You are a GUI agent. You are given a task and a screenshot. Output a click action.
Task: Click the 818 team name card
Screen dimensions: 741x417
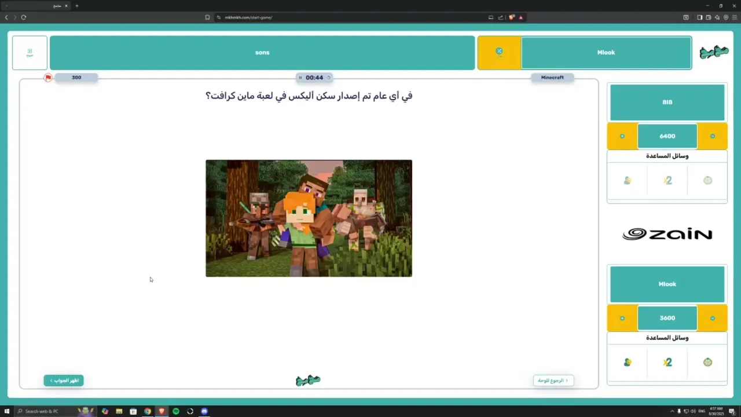tap(667, 102)
